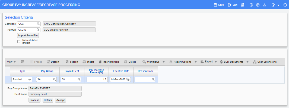Viewport: 289px width, 108px height.
Task: Detach the table
Action: 53,62
